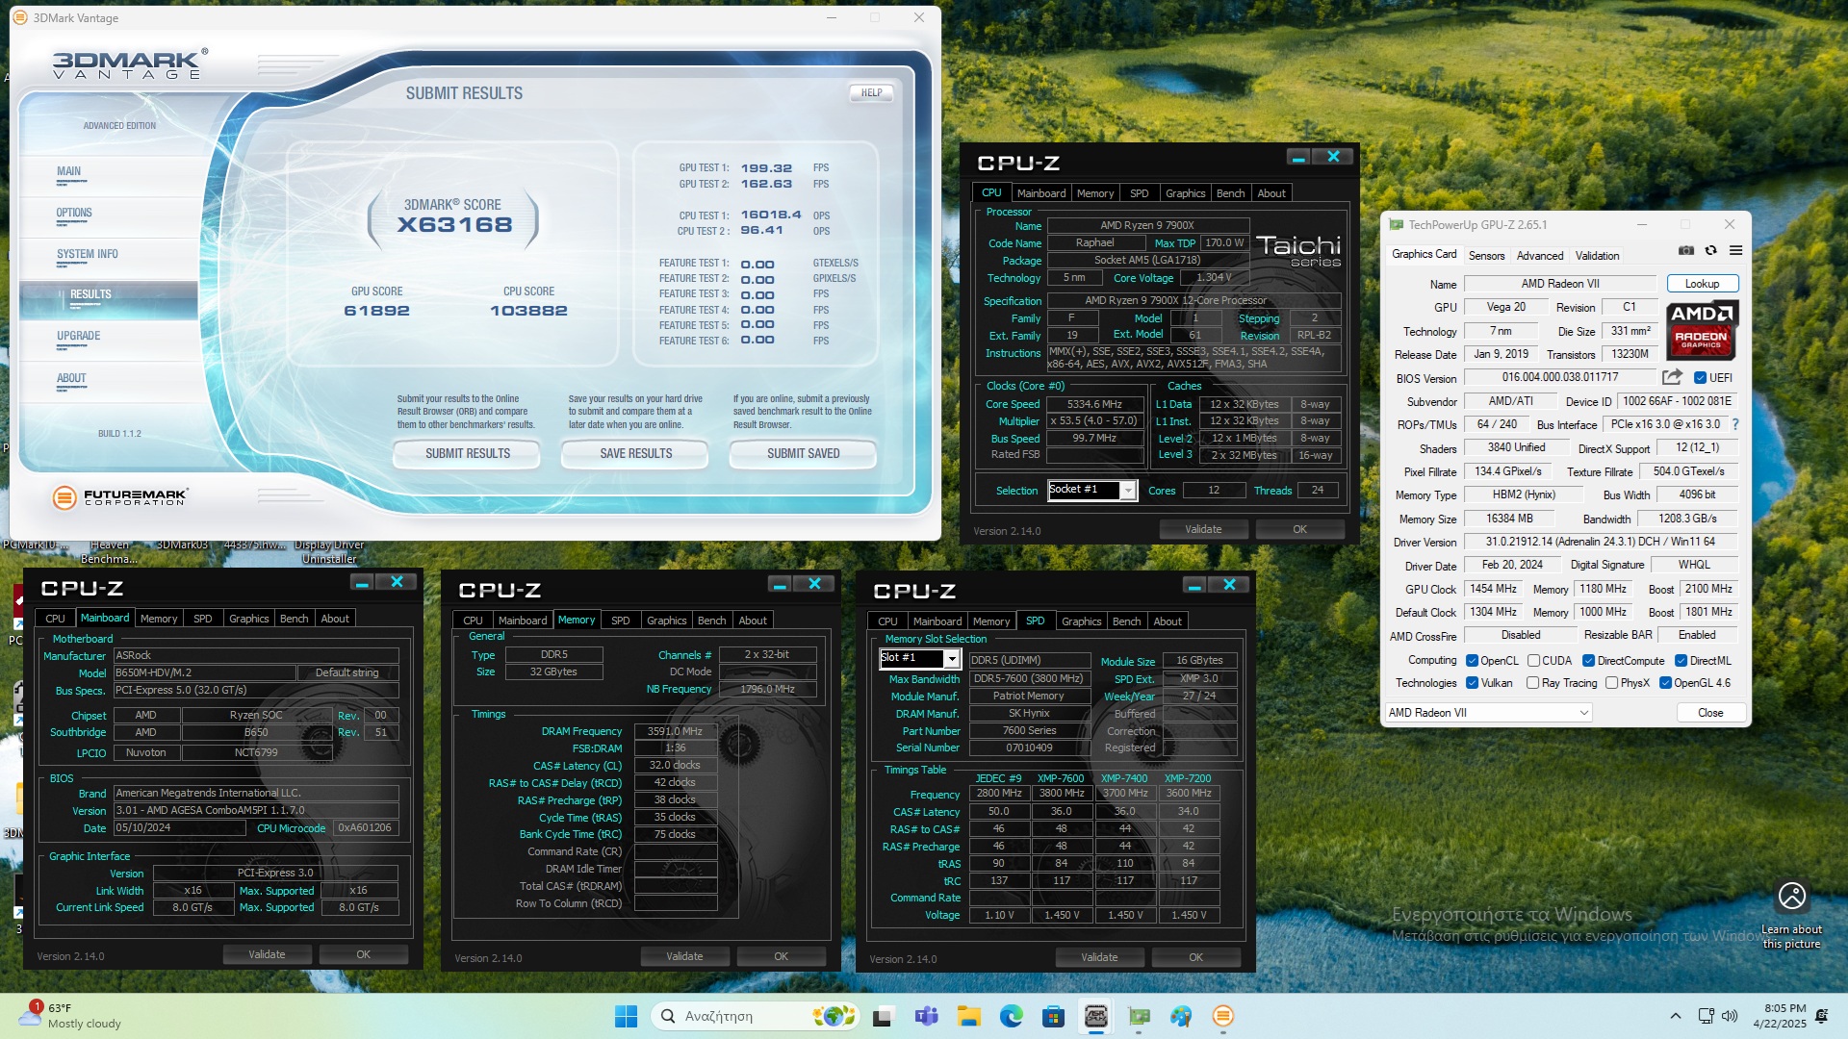The image size is (1848, 1039).
Task: Open the Socket #1 selection dropdown
Action: pos(1092,490)
